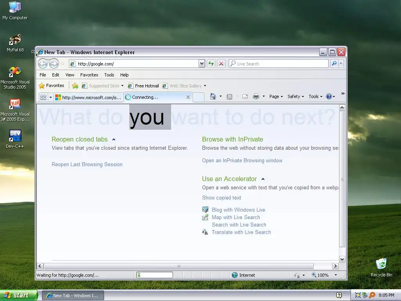
Task: Click the New Tab button
Action: click(x=199, y=97)
